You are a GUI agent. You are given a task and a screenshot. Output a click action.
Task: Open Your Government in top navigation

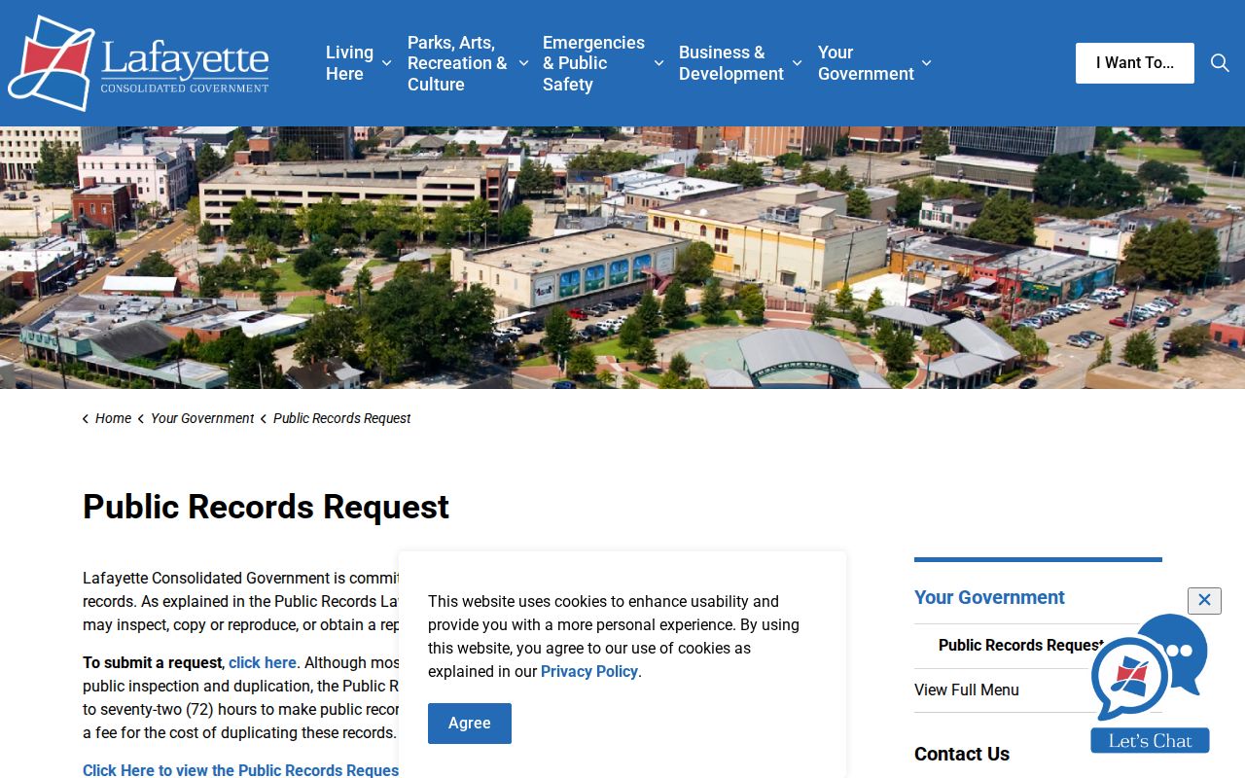[x=866, y=63]
